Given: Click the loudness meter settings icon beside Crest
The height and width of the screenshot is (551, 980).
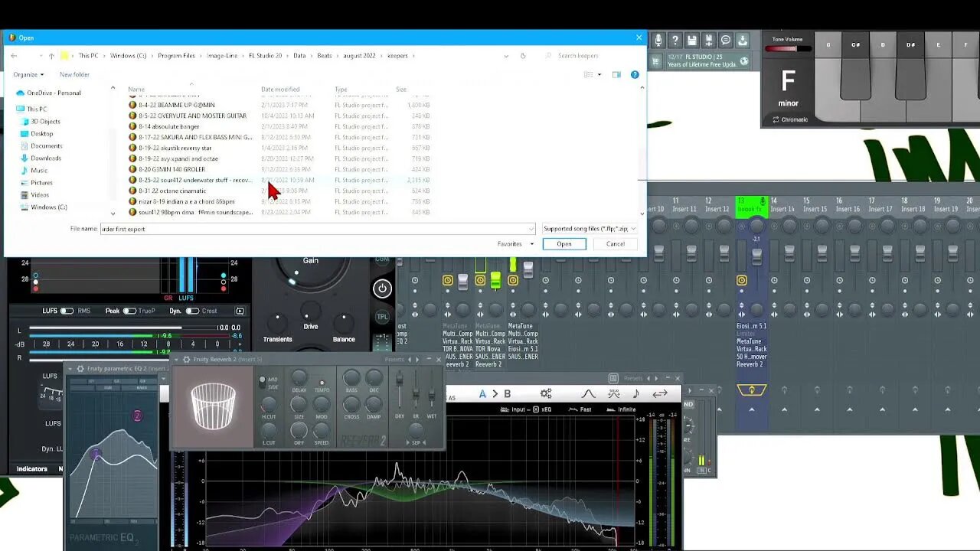Looking at the screenshot, I should pyautogui.click(x=240, y=311).
